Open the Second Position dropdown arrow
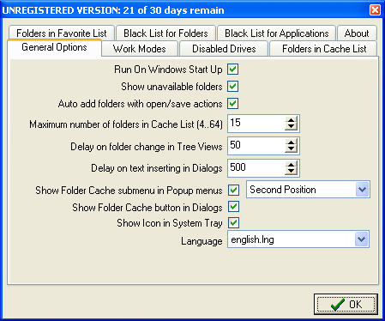Image resolution: width=385 pixels, height=321 pixels. pos(363,190)
